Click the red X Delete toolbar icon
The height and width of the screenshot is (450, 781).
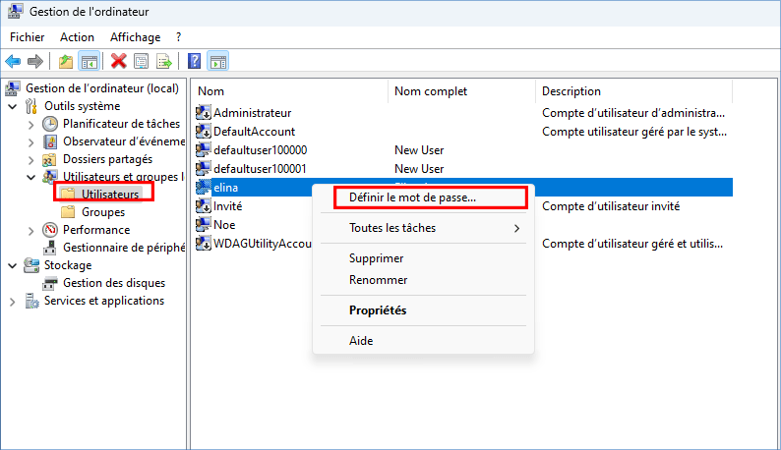(x=119, y=61)
